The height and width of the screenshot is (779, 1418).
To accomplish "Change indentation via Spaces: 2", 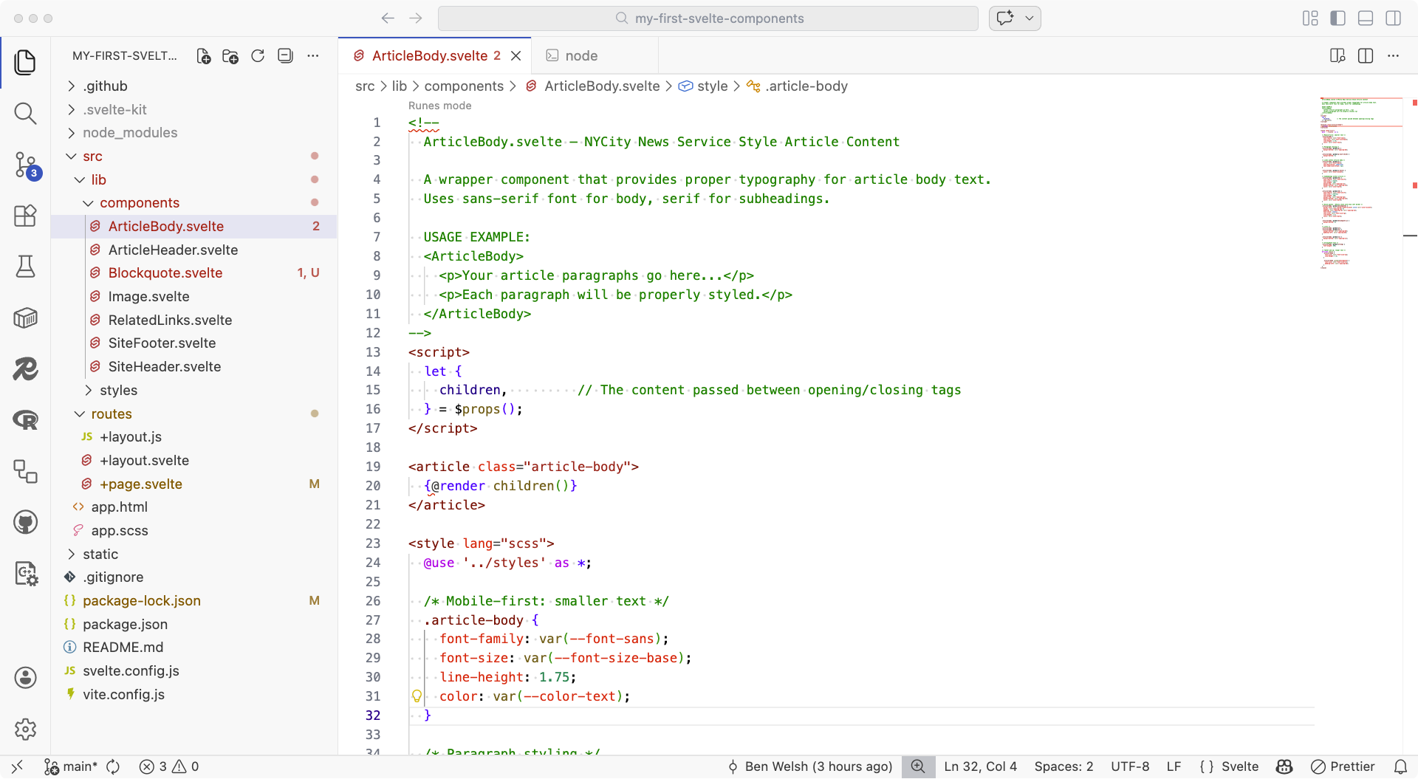I will pos(1063,767).
